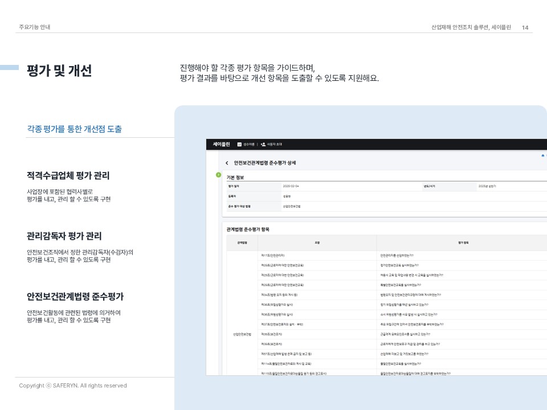Click the back arrow beside 안전보건관계법령 준수평가 상세
The height and width of the screenshot is (410, 547).
(x=227, y=163)
